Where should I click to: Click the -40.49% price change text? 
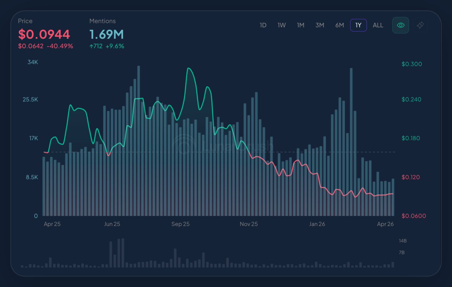pos(60,46)
